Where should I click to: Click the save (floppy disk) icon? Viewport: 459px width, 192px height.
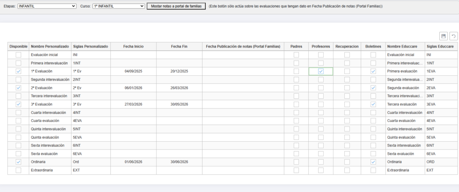[x=443, y=36]
